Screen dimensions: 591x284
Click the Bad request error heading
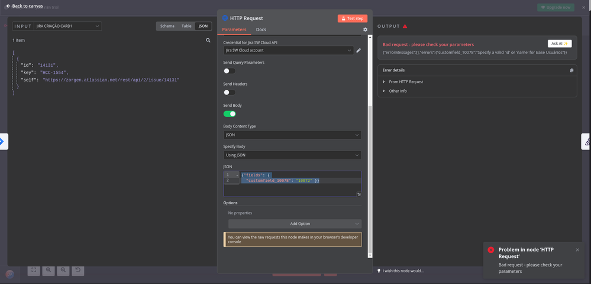pyautogui.click(x=428, y=44)
